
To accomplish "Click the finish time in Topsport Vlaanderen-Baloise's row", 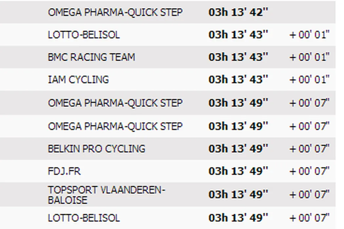I will tap(238, 195).
